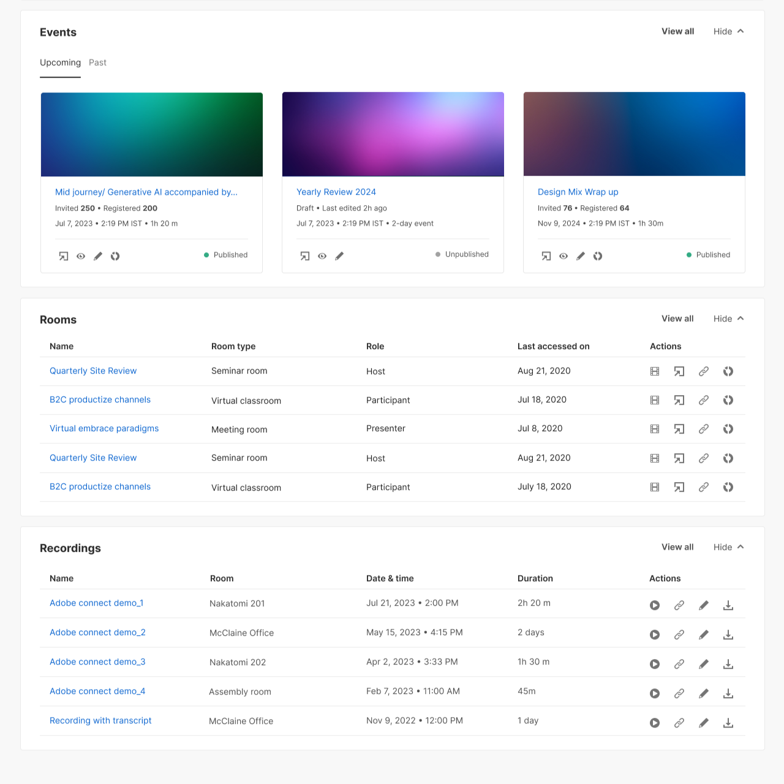
Task: Preview Yearly Review 2024 with the eye icon
Action: (x=322, y=256)
